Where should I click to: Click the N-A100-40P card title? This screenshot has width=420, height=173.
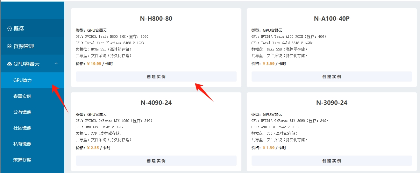(x=332, y=18)
